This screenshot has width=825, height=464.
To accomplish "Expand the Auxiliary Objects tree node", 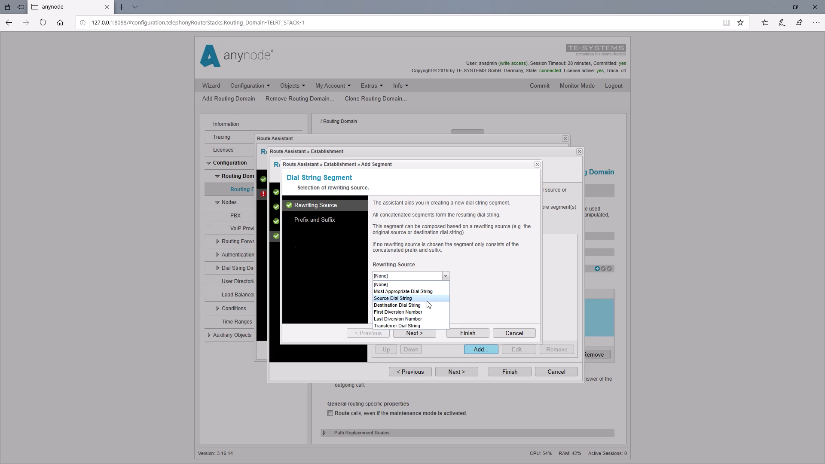I will click(x=208, y=335).
